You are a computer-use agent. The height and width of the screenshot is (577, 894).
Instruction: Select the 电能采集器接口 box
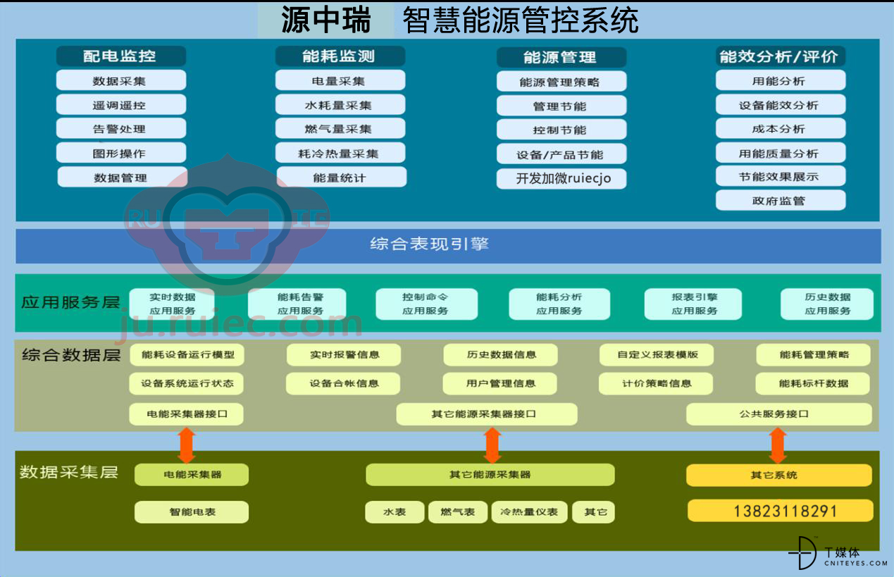[x=187, y=414]
